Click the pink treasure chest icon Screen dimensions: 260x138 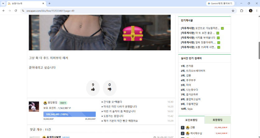[x=133, y=33]
